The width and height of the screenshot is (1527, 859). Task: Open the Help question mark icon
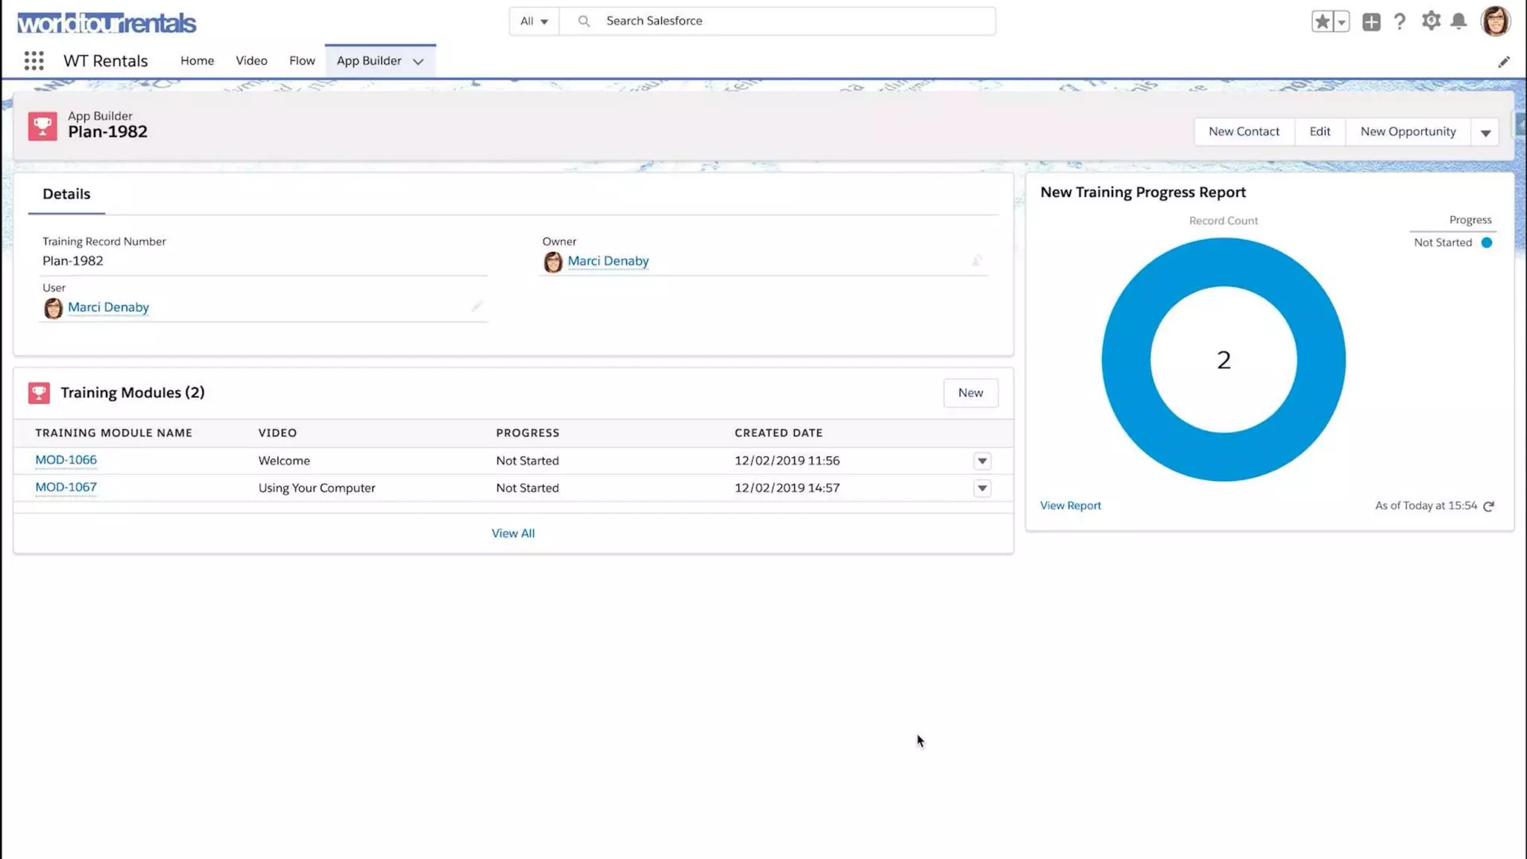(x=1400, y=22)
